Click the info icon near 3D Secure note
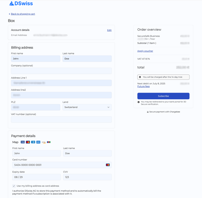The height and width of the screenshot is (198, 202). click(x=138, y=102)
